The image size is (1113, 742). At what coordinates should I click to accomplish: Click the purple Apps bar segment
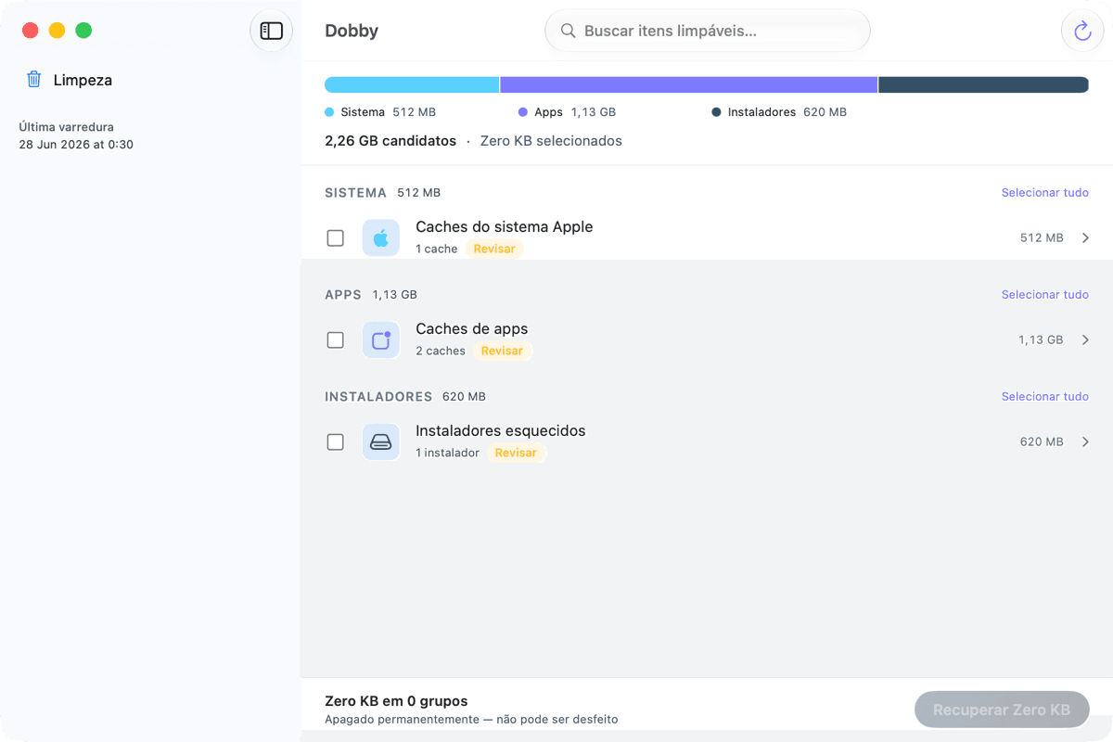click(689, 85)
